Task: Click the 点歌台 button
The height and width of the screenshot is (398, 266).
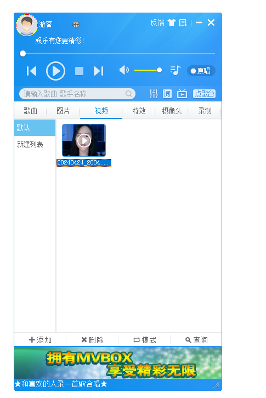Action: tap(204, 94)
